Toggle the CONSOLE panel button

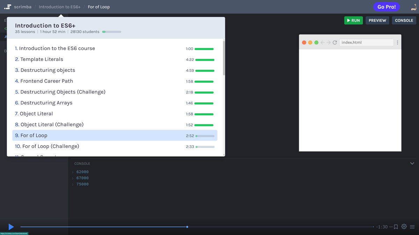pyautogui.click(x=404, y=20)
